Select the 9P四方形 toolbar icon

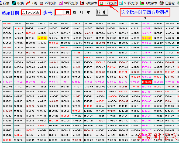tap(68, 3)
